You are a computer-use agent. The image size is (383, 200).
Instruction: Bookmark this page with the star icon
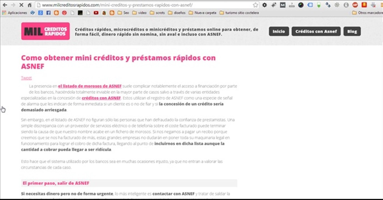255,5
